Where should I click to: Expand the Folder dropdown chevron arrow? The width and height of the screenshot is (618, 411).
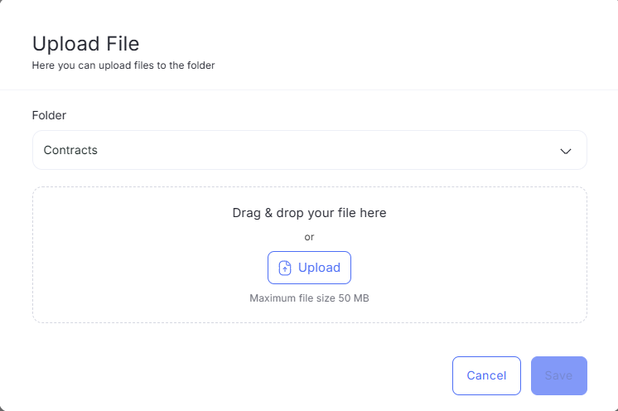(566, 152)
